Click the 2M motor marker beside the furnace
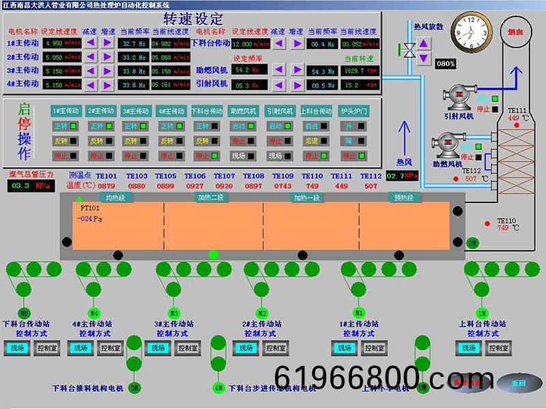Viewport: 546px width, 409px height. 472,243
